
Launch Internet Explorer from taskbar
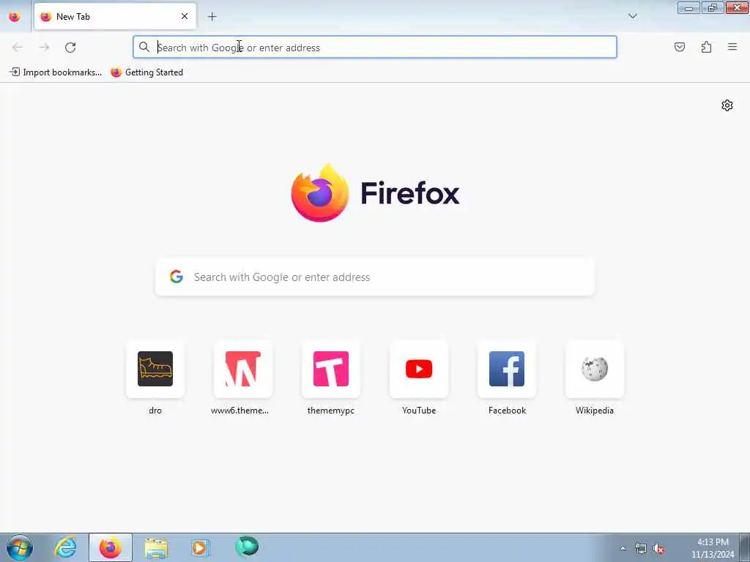(65, 547)
